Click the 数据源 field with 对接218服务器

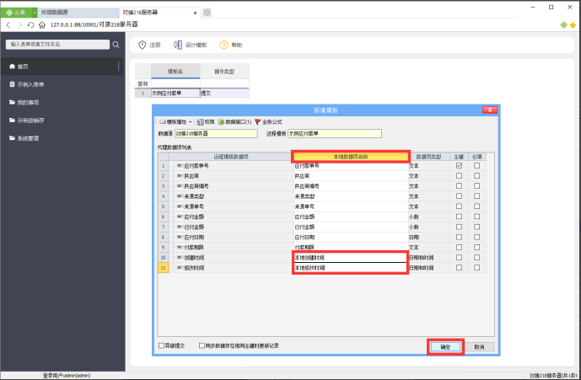point(216,133)
